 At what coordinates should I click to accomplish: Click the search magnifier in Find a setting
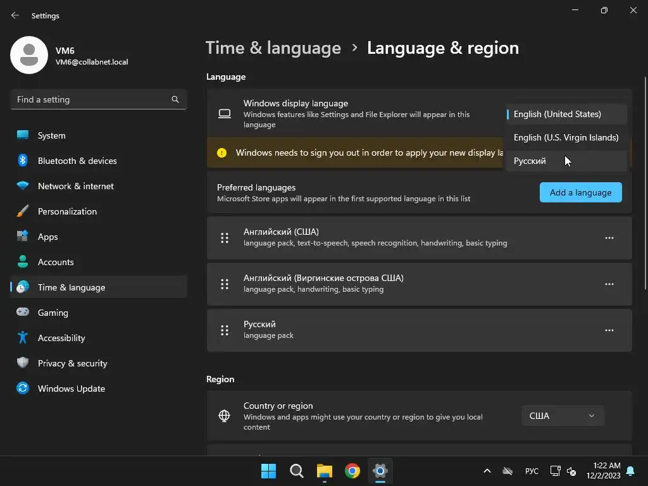coord(175,99)
